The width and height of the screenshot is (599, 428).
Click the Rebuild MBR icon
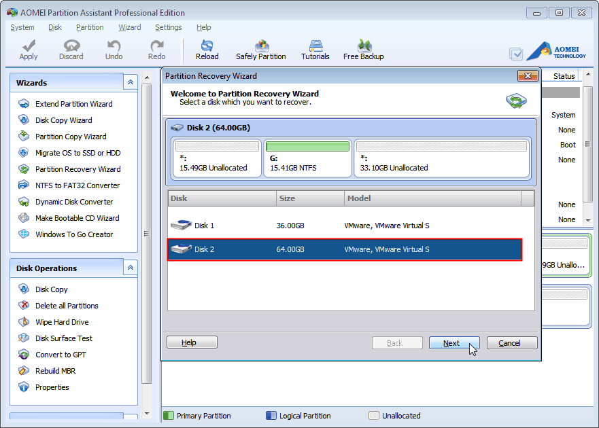[x=22, y=371]
